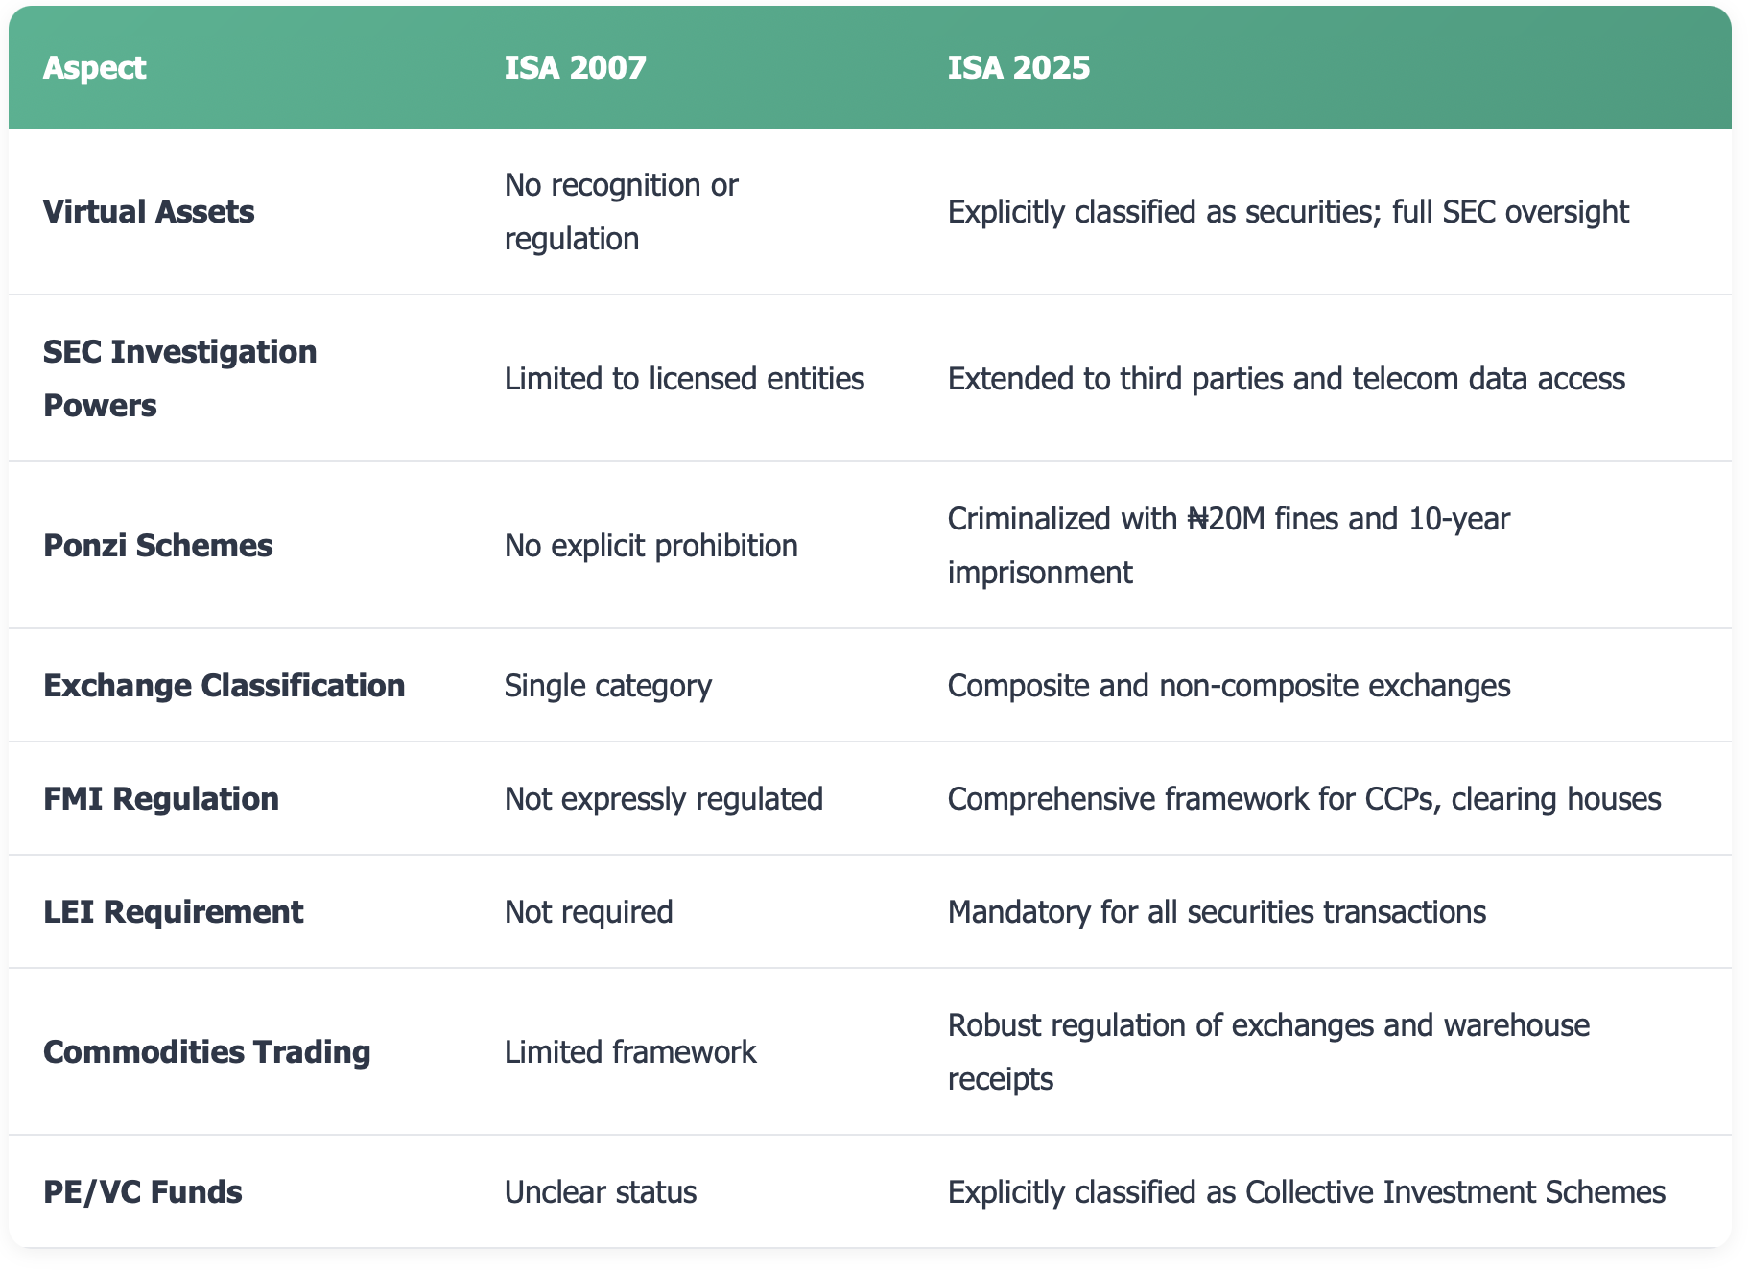Click the ISA 2025 column header

tap(1018, 68)
